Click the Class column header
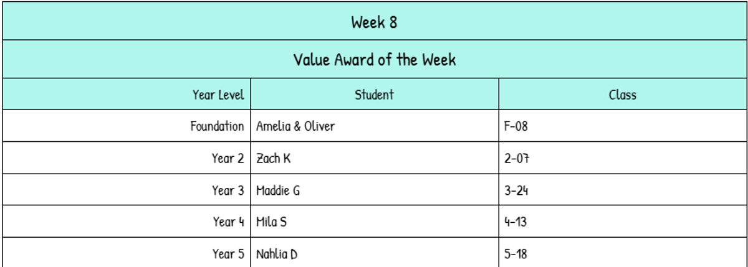 622,95
